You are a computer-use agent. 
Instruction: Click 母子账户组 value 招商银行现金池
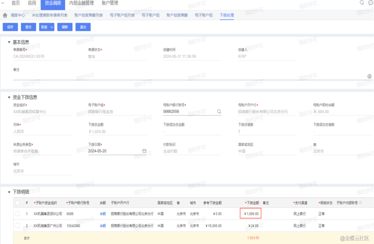click(x=100, y=112)
